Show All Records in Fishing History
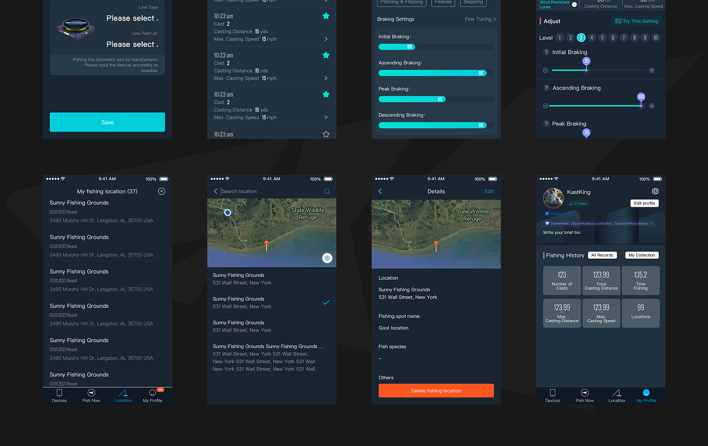The image size is (708, 446). [x=602, y=255]
